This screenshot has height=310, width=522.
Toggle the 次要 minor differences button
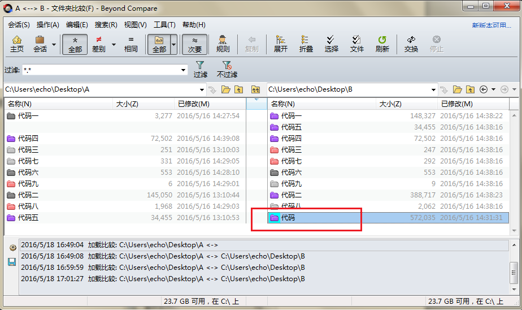[195, 44]
